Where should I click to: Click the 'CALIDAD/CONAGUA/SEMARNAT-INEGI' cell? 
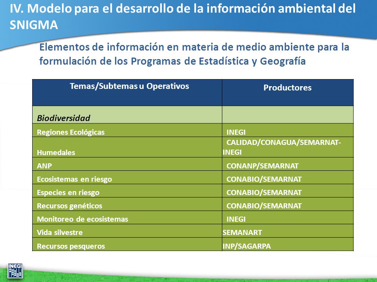[x=288, y=147]
